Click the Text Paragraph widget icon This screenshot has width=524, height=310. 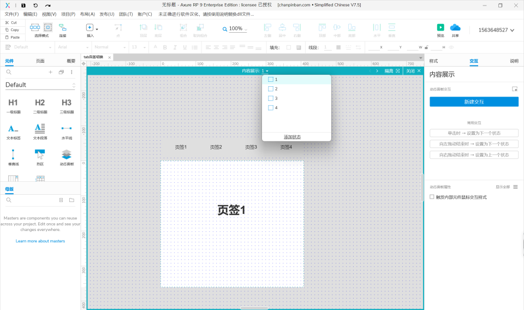point(40,128)
